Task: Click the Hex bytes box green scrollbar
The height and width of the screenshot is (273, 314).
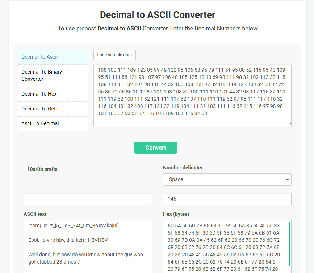Action: (x=289, y=244)
